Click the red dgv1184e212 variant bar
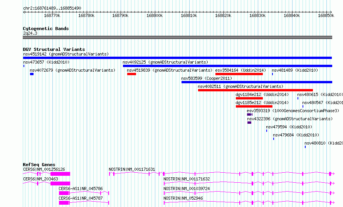 pyautogui.click(x=249, y=98)
